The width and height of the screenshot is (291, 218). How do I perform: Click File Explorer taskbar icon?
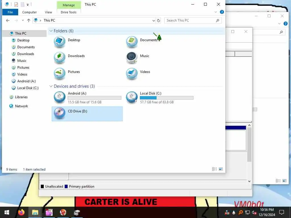[x=35, y=212]
